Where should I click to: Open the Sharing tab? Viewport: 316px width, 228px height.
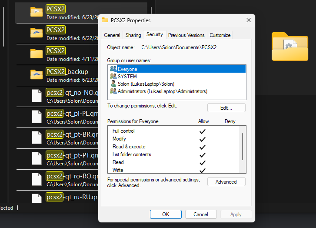coord(133,35)
